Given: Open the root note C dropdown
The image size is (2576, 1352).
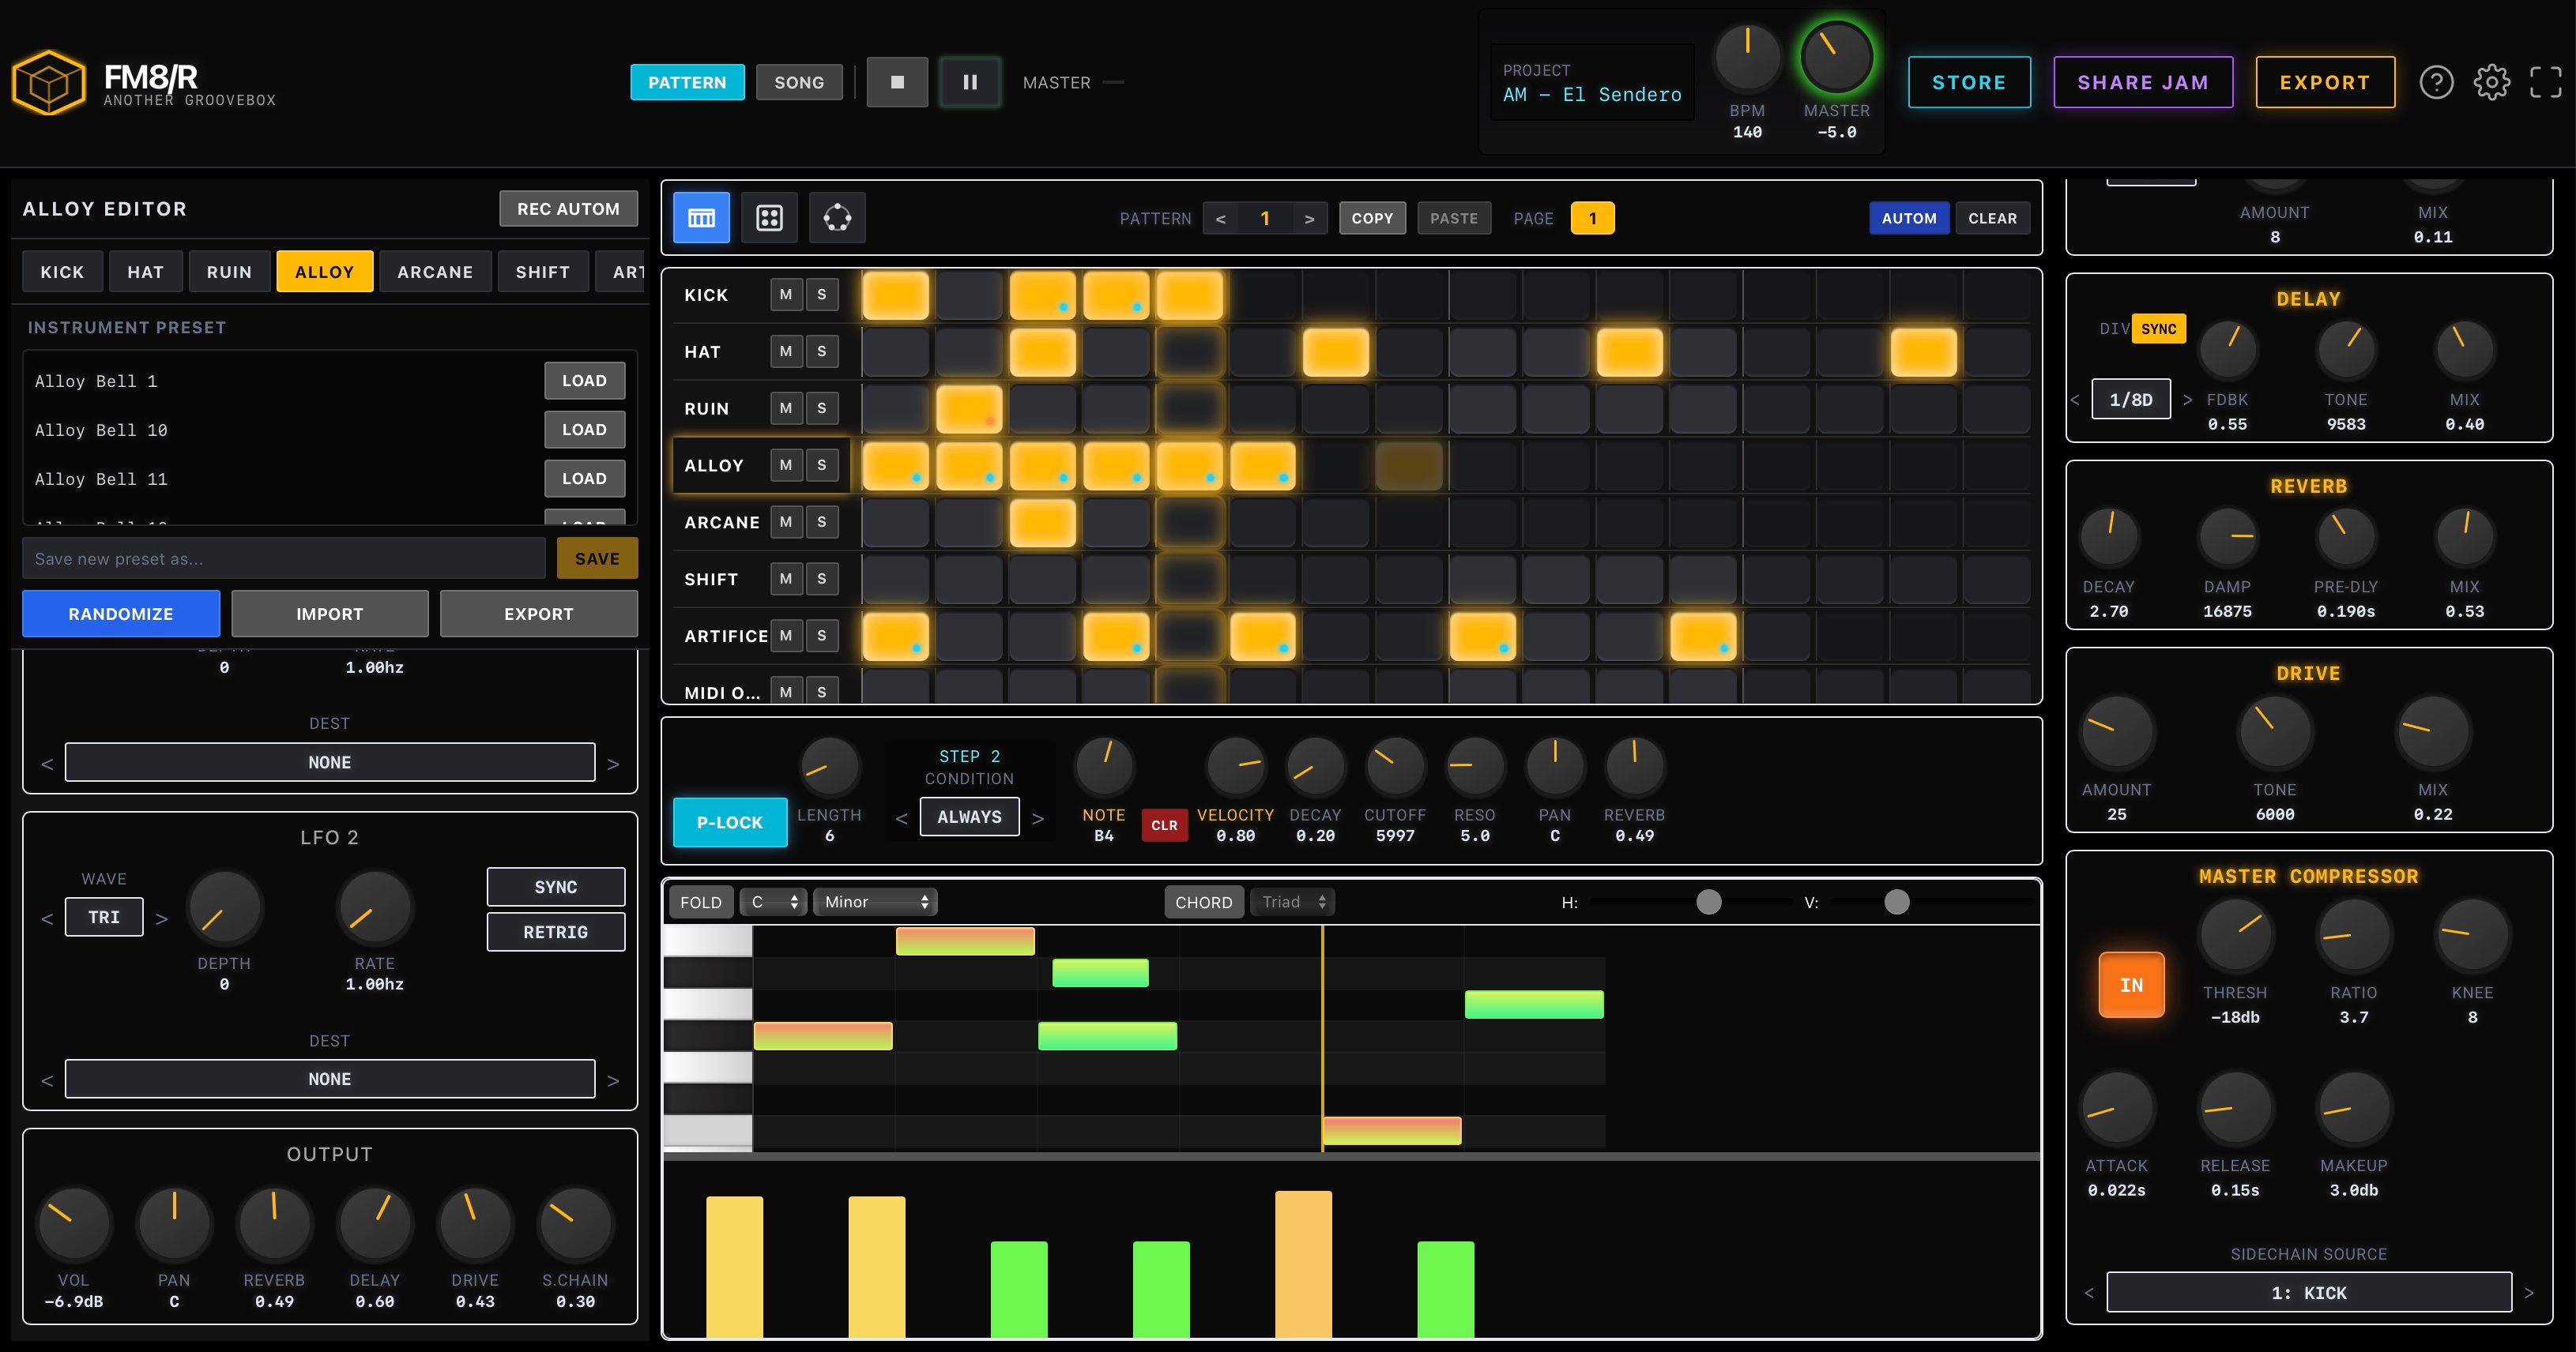Looking at the screenshot, I should click(x=773, y=903).
